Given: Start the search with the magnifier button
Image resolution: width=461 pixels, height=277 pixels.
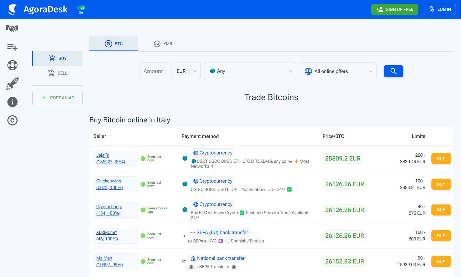Looking at the screenshot, I should tap(393, 71).
